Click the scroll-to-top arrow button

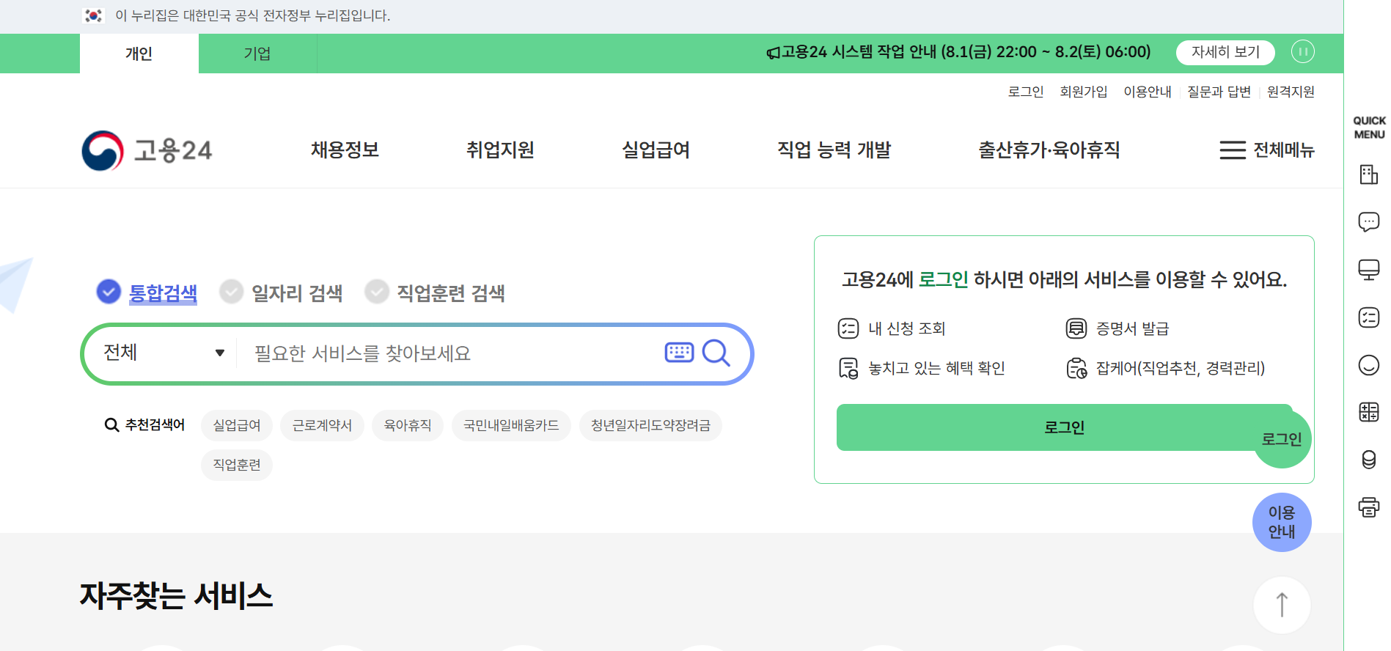(1282, 605)
